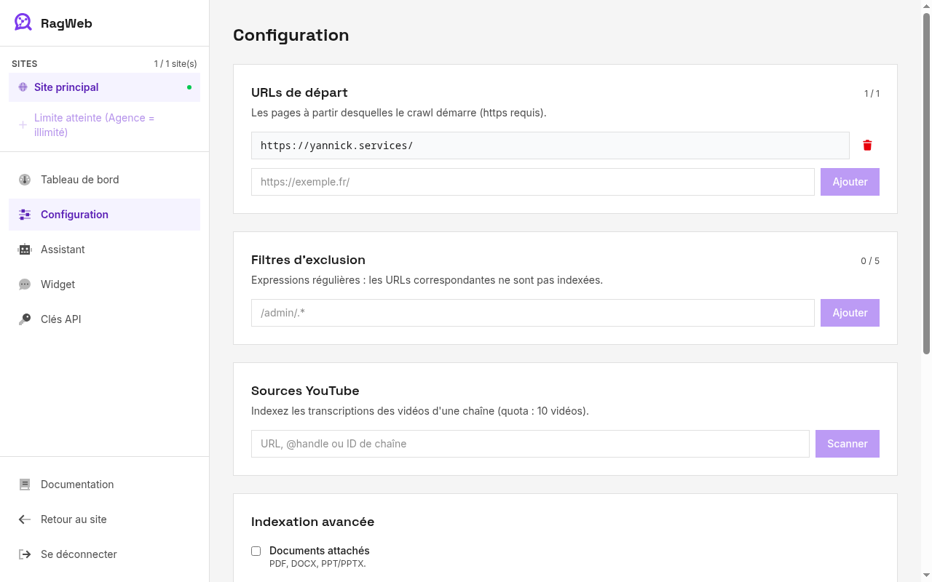Click the Se déconnecter logout icon
The height and width of the screenshot is (582, 932).
(25, 554)
